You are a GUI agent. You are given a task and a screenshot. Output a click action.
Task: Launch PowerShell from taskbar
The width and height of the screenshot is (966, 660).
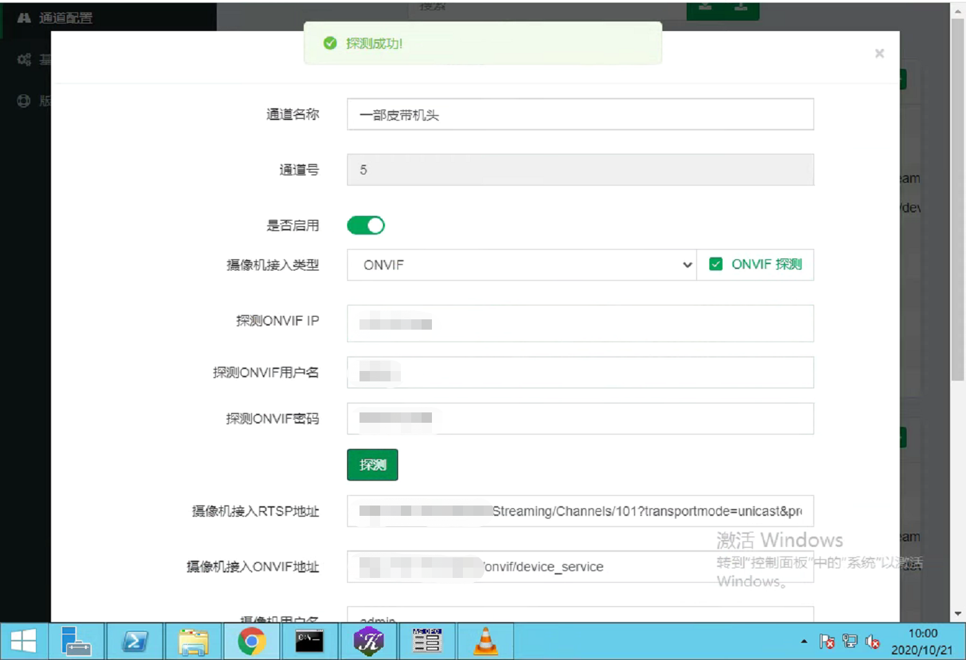pyautogui.click(x=135, y=641)
